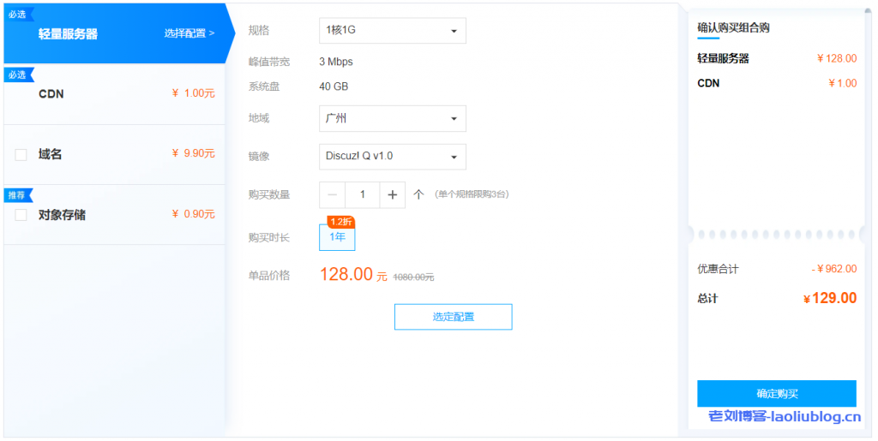This screenshot has height=441, width=878.
Task: Select the 域名 row in the sidebar
Action: pos(115,155)
